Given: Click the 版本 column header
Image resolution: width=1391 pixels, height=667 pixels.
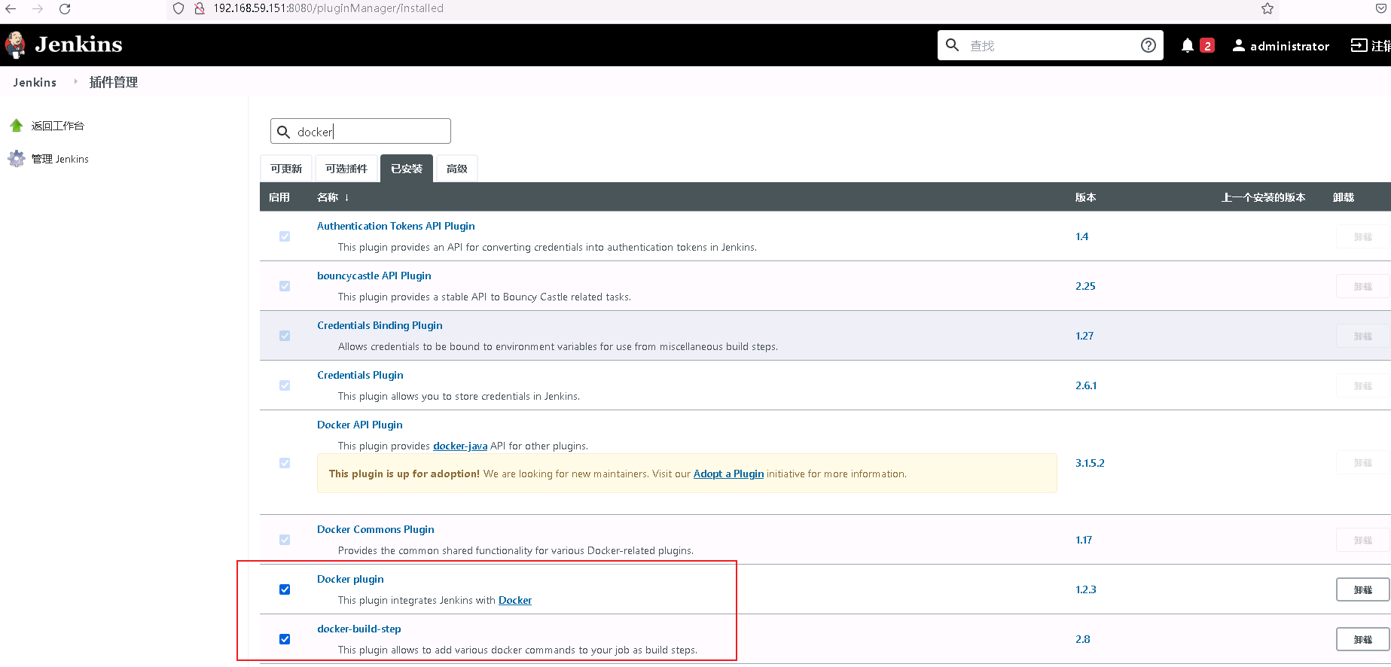Looking at the screenshot, I should tap(1086, 197).
